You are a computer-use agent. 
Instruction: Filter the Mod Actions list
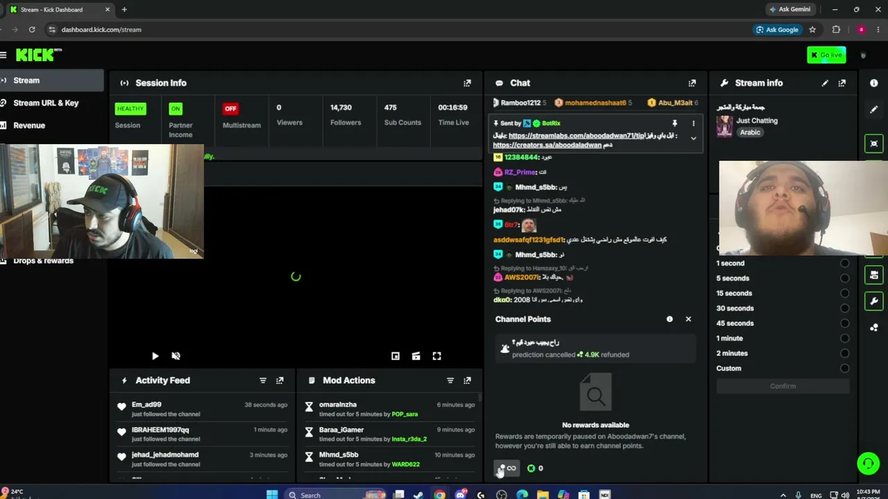(x=450, y=380)
